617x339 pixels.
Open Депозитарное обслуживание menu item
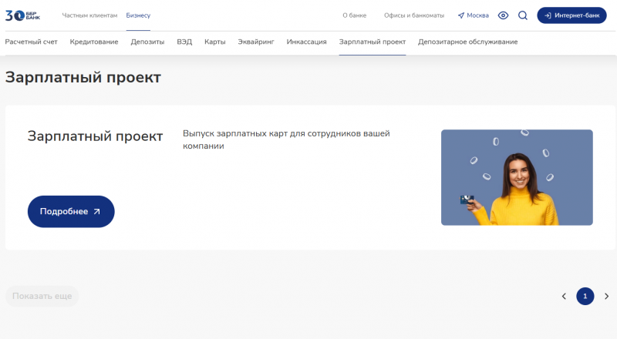pos(468,42)
